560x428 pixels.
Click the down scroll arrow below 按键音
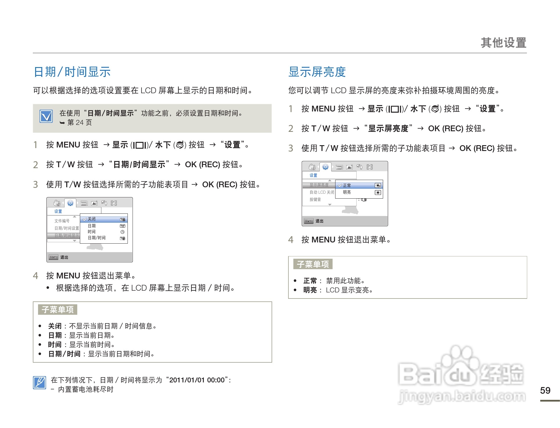coord(330,205)
